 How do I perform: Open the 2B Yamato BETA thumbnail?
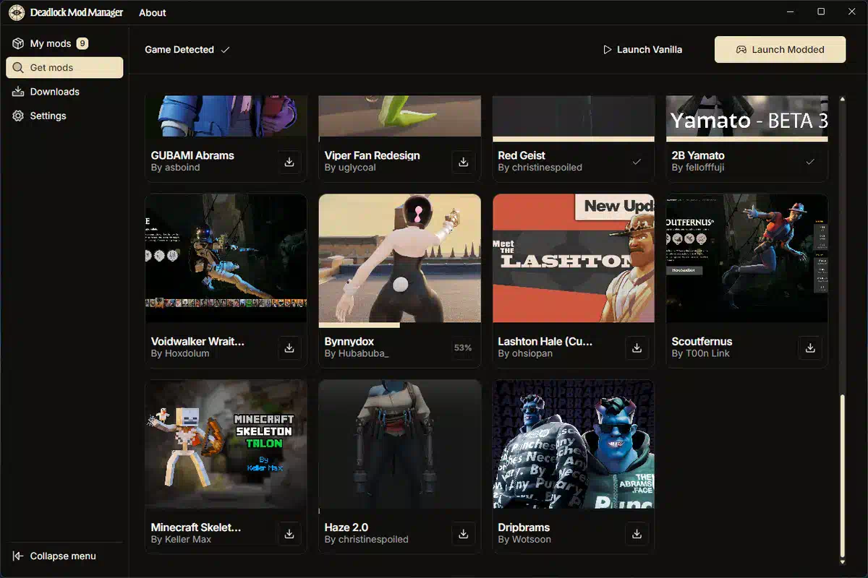(747, 116)
